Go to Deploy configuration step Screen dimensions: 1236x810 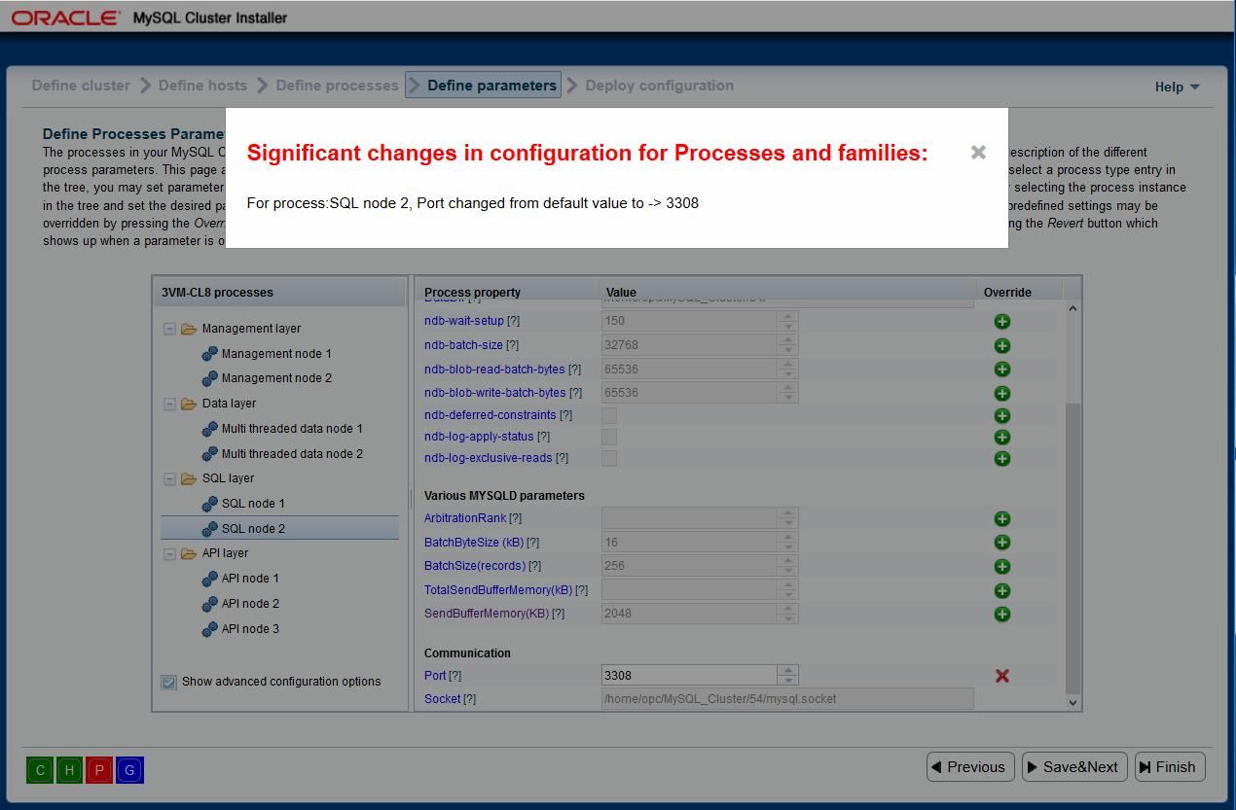tap(660, 86)
